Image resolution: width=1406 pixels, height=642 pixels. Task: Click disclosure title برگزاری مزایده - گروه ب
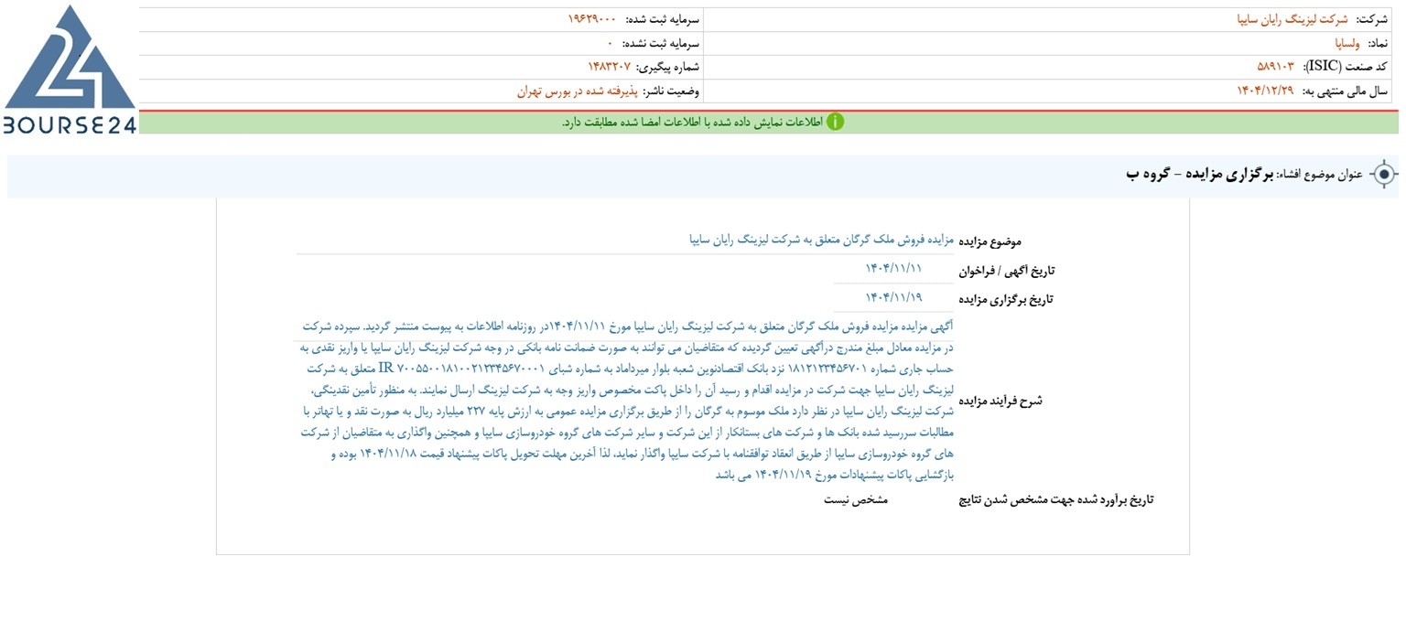coord(1200,174)
